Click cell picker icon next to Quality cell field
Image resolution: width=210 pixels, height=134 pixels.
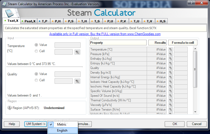[x=77, y=81]
